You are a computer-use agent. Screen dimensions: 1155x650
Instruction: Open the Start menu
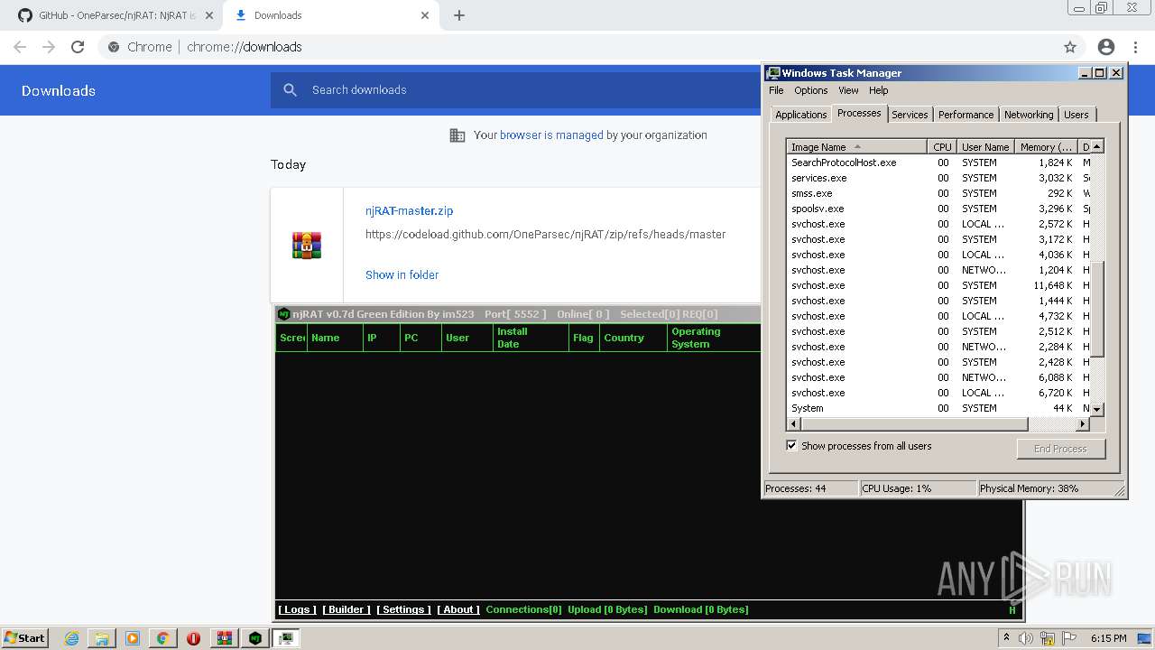tap(24, 638)
